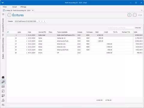
Task: Focus the search text input field
Action: click(121, 28)
